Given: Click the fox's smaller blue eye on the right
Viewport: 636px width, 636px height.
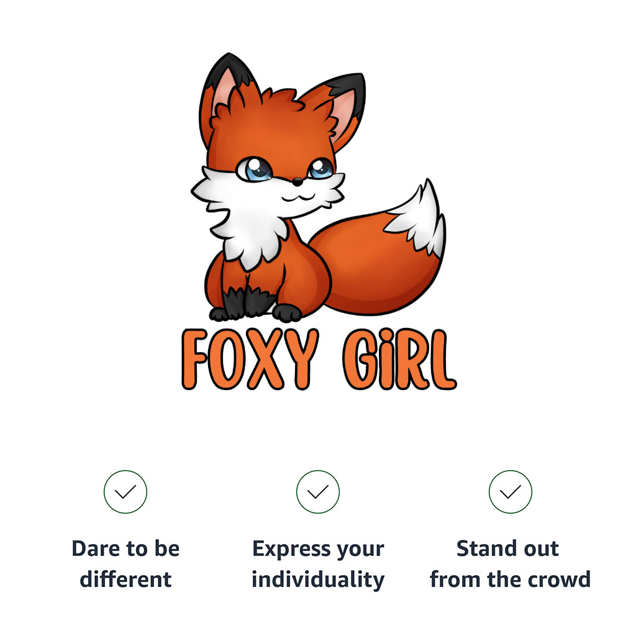Looking at the screenshot, I should click(320, 169).
